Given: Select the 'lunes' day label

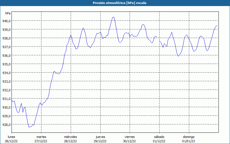Looking at the screenshot, I should pyautogui.click(x=11, y=137).
